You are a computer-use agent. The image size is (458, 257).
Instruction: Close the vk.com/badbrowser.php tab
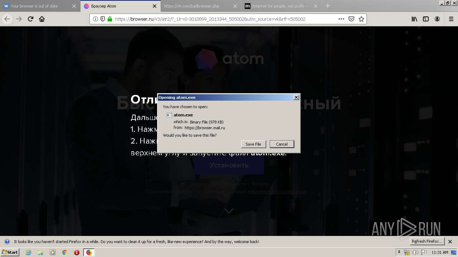235,6
